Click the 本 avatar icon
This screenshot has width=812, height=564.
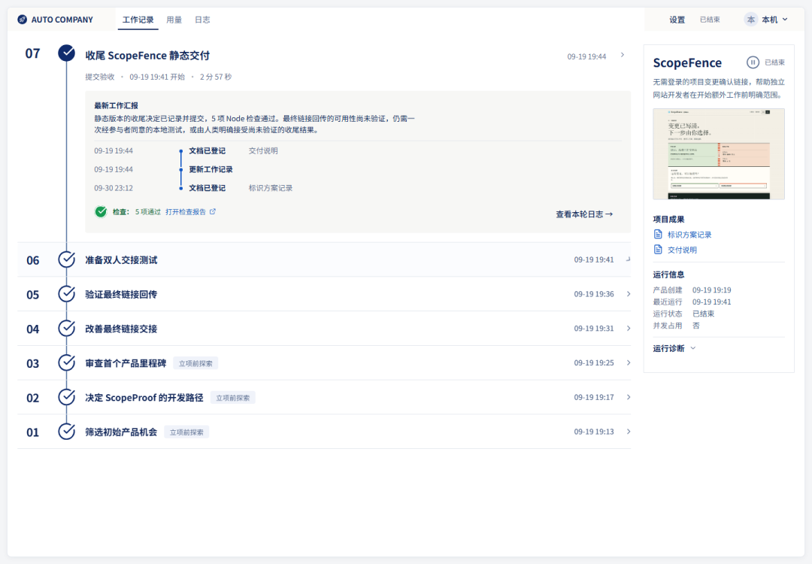pos(751,20)
